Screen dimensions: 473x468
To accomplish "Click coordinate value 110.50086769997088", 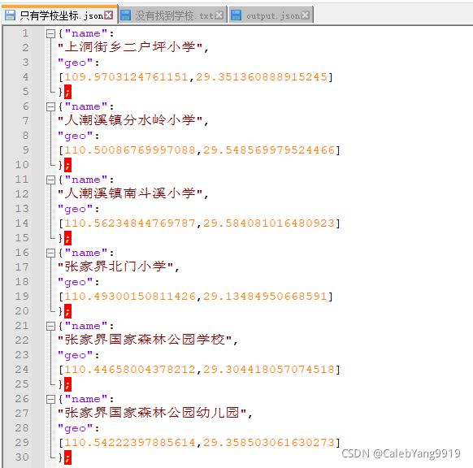I will point(130,150).
